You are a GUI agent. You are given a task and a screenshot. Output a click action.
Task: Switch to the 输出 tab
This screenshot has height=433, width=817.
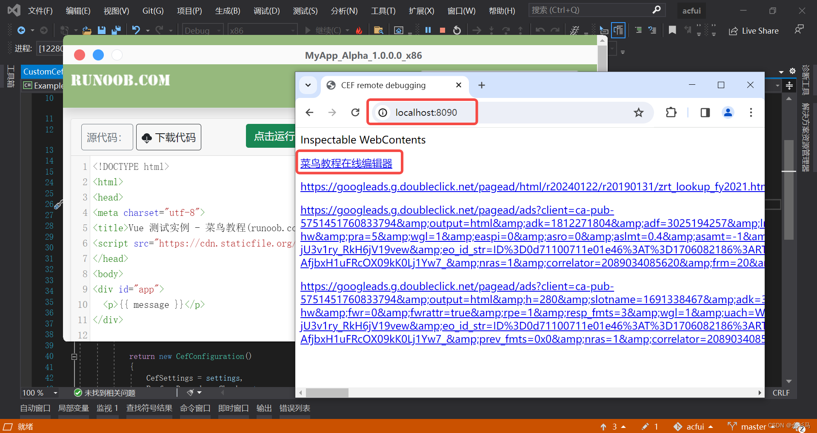(264, 408)
